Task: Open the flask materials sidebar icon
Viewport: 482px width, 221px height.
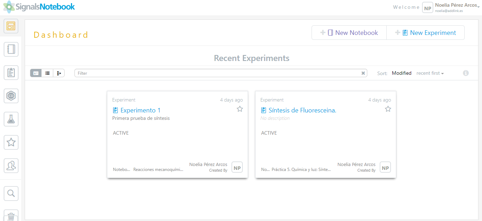Action: pyautogui.click(x=11, y=119)
